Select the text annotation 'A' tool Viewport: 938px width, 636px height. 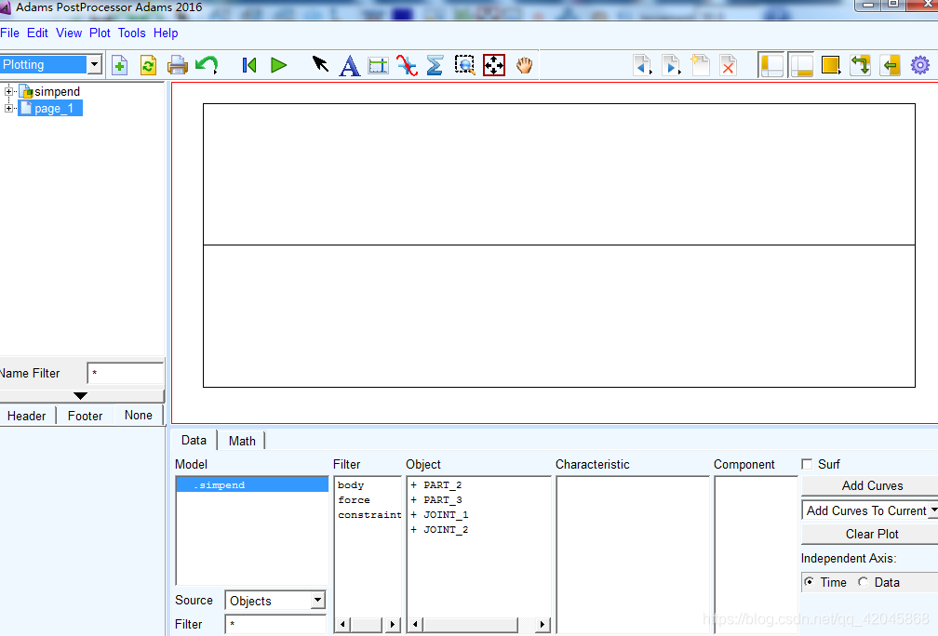(x=349, y=65)
